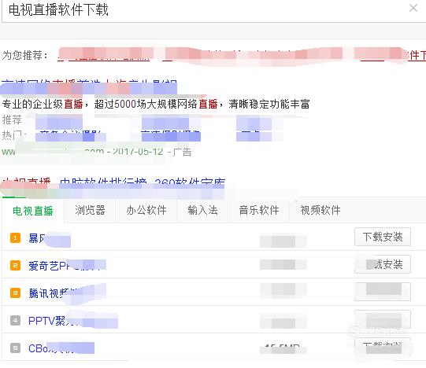
Task: Open the 腾讯视频 software link
Action: pos(67,293)
